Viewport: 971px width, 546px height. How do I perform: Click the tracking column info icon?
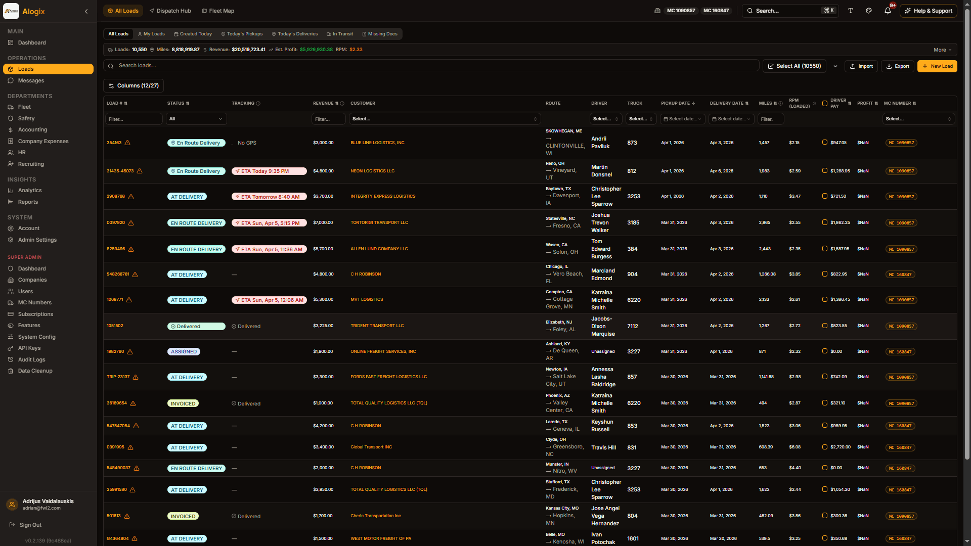(x=258, y=104)
